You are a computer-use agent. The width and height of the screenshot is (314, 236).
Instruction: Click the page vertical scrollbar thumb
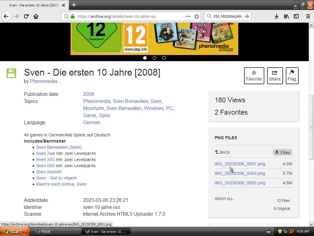(x=311, y=127)
